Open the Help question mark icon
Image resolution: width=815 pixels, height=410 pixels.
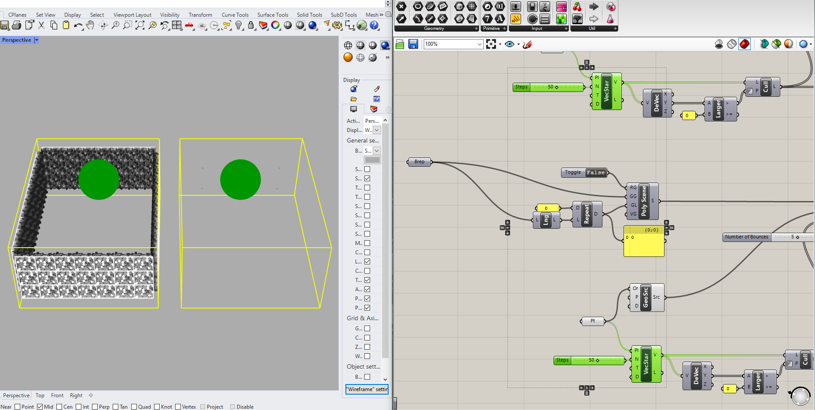click(374, 25)
